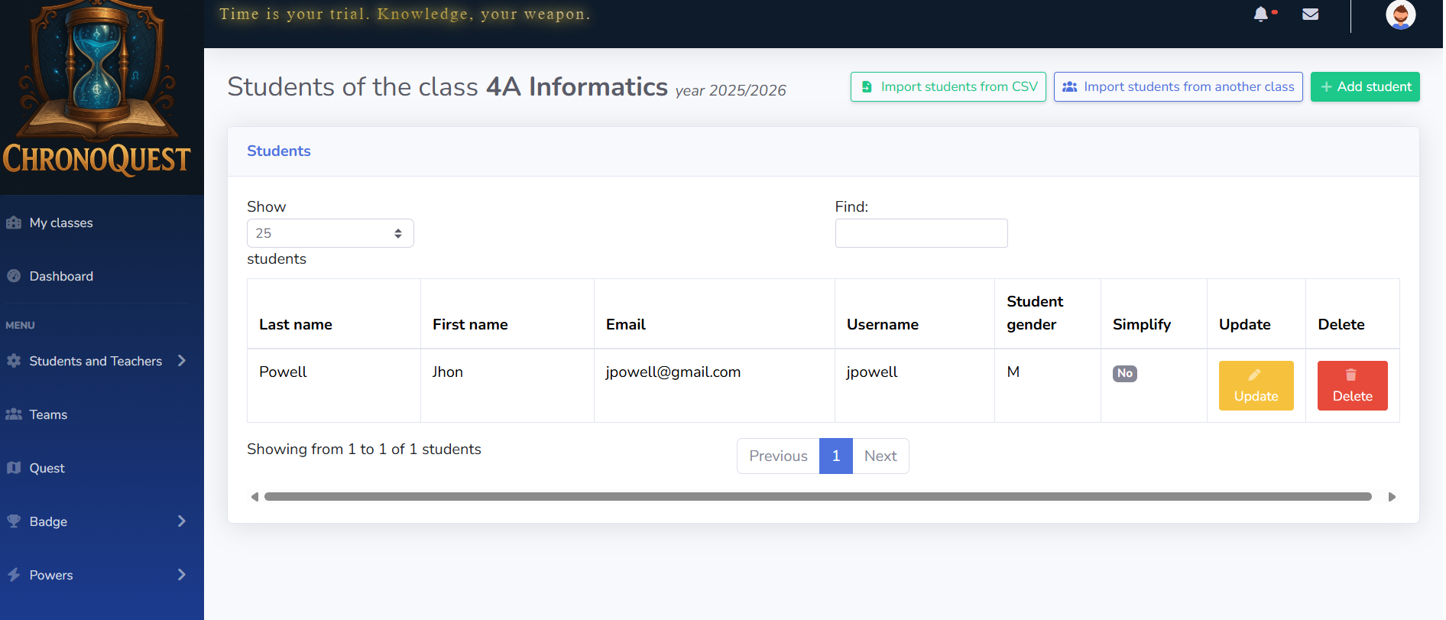Click the Add student button
Image resolution: width=1446 pixels, height=620 pixels.
tap(1365, 87)
